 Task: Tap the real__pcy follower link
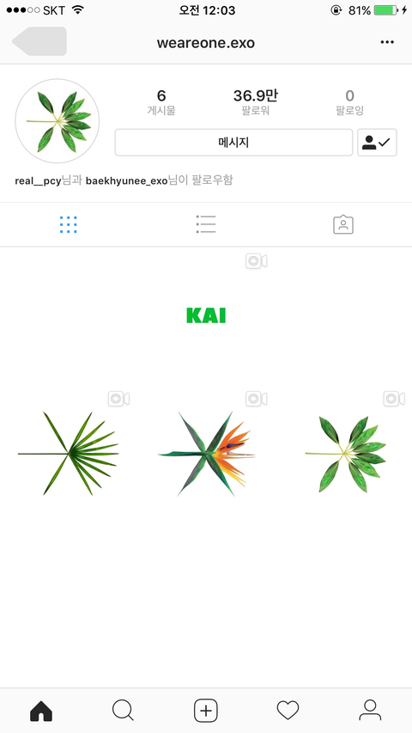pyautogui.click(x=39, y=180)
